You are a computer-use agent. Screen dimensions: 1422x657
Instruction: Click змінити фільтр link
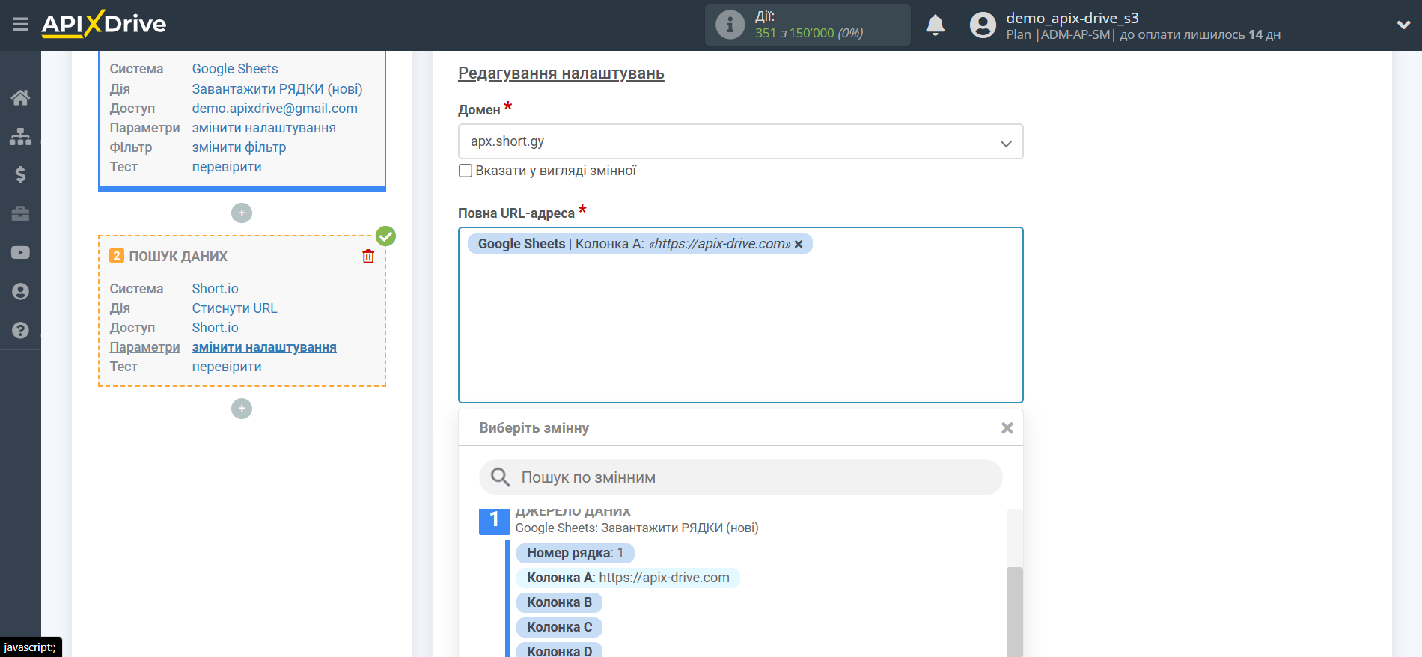click(x=239, y=147)
